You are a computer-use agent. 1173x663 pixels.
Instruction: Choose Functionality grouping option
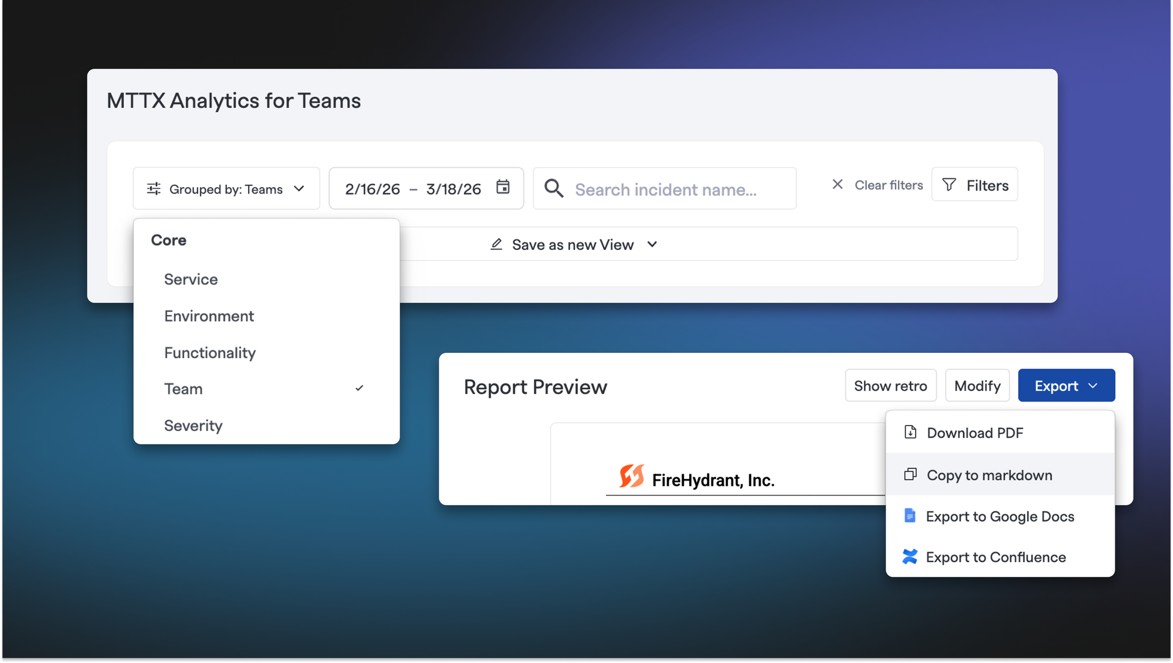[210, 353]
